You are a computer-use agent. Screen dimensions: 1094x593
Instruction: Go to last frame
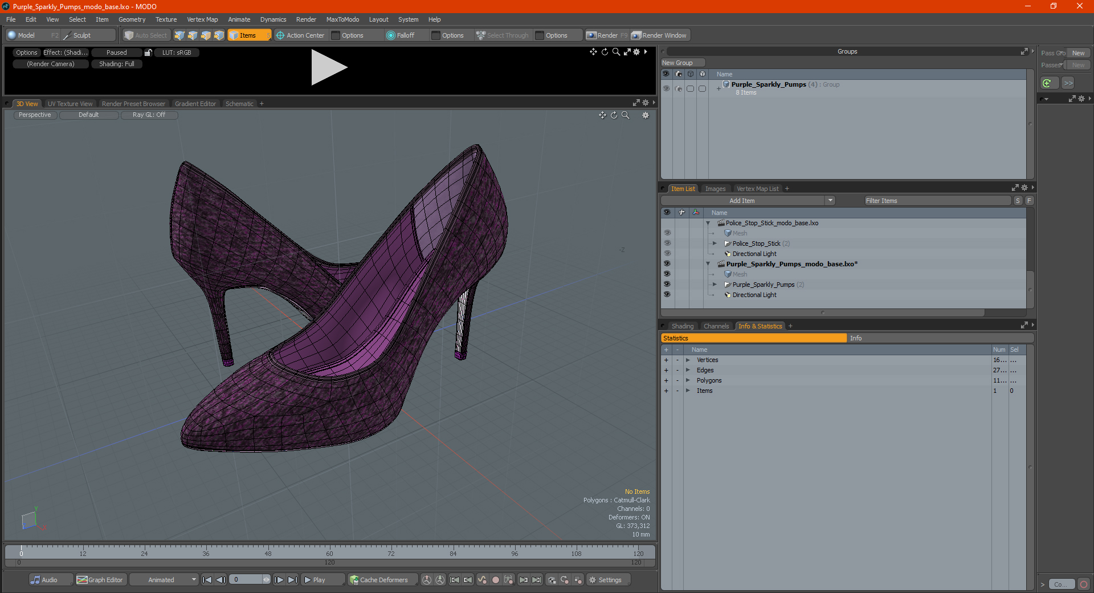click(292, 580)
